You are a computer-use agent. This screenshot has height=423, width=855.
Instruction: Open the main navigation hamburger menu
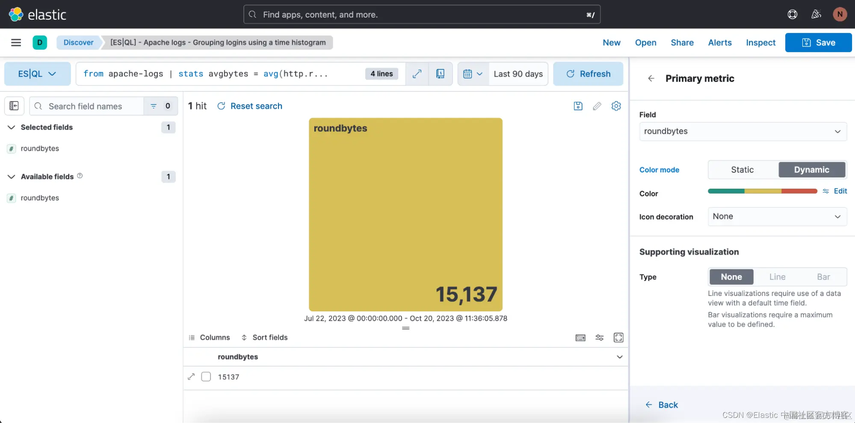tap(16, 42)
